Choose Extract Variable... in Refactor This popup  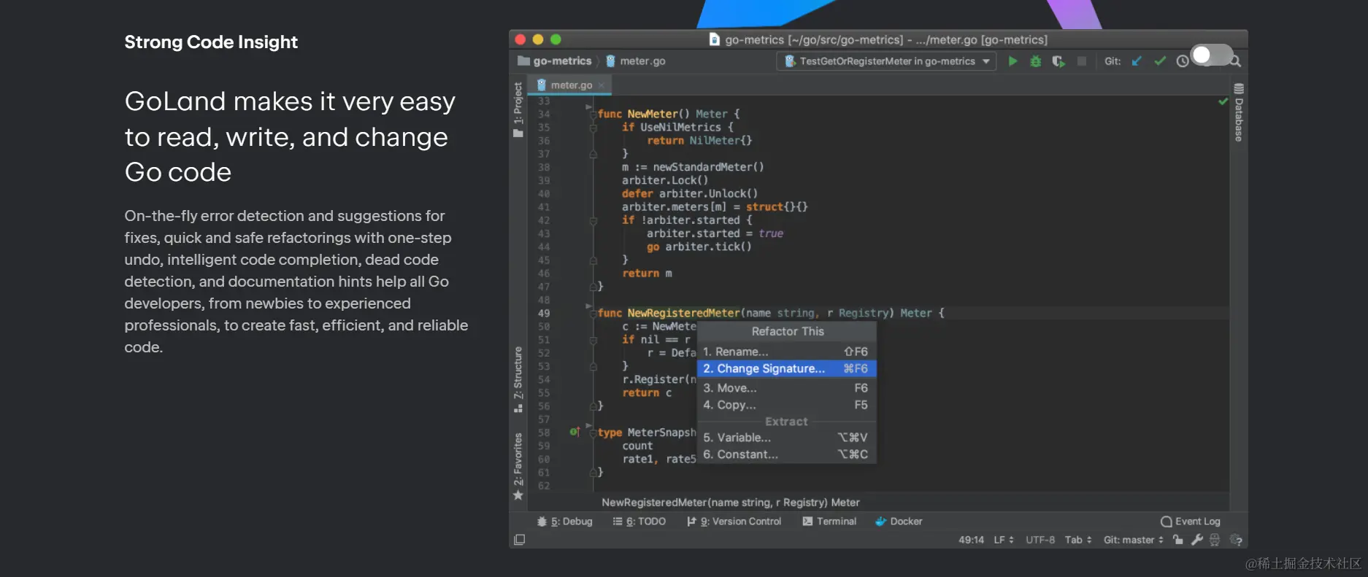point(786,438)
